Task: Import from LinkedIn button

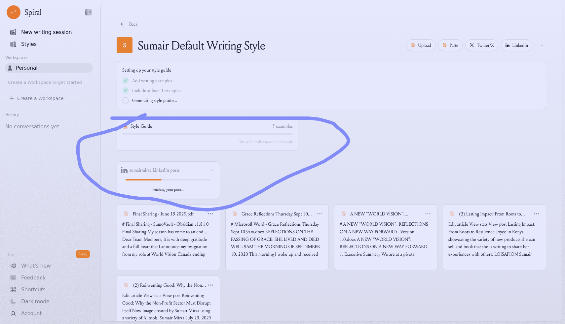Action: (x=516, y=45)
